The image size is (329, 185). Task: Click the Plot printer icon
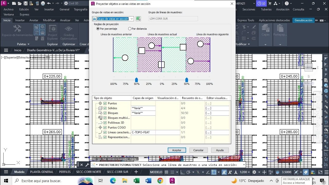click(43, 3)
